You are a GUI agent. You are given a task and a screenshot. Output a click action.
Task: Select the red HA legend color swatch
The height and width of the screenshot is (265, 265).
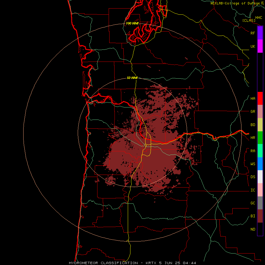click(260, 98)
